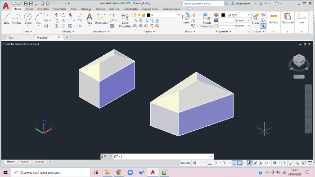Click the layer color black swatch
This screenshot has height=177, width=315.
[x=148, y=15]
